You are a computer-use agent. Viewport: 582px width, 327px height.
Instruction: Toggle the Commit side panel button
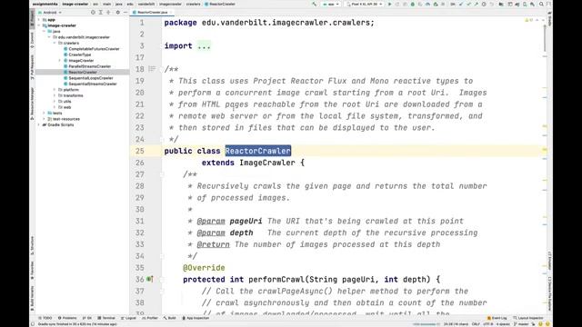(33, 40)
